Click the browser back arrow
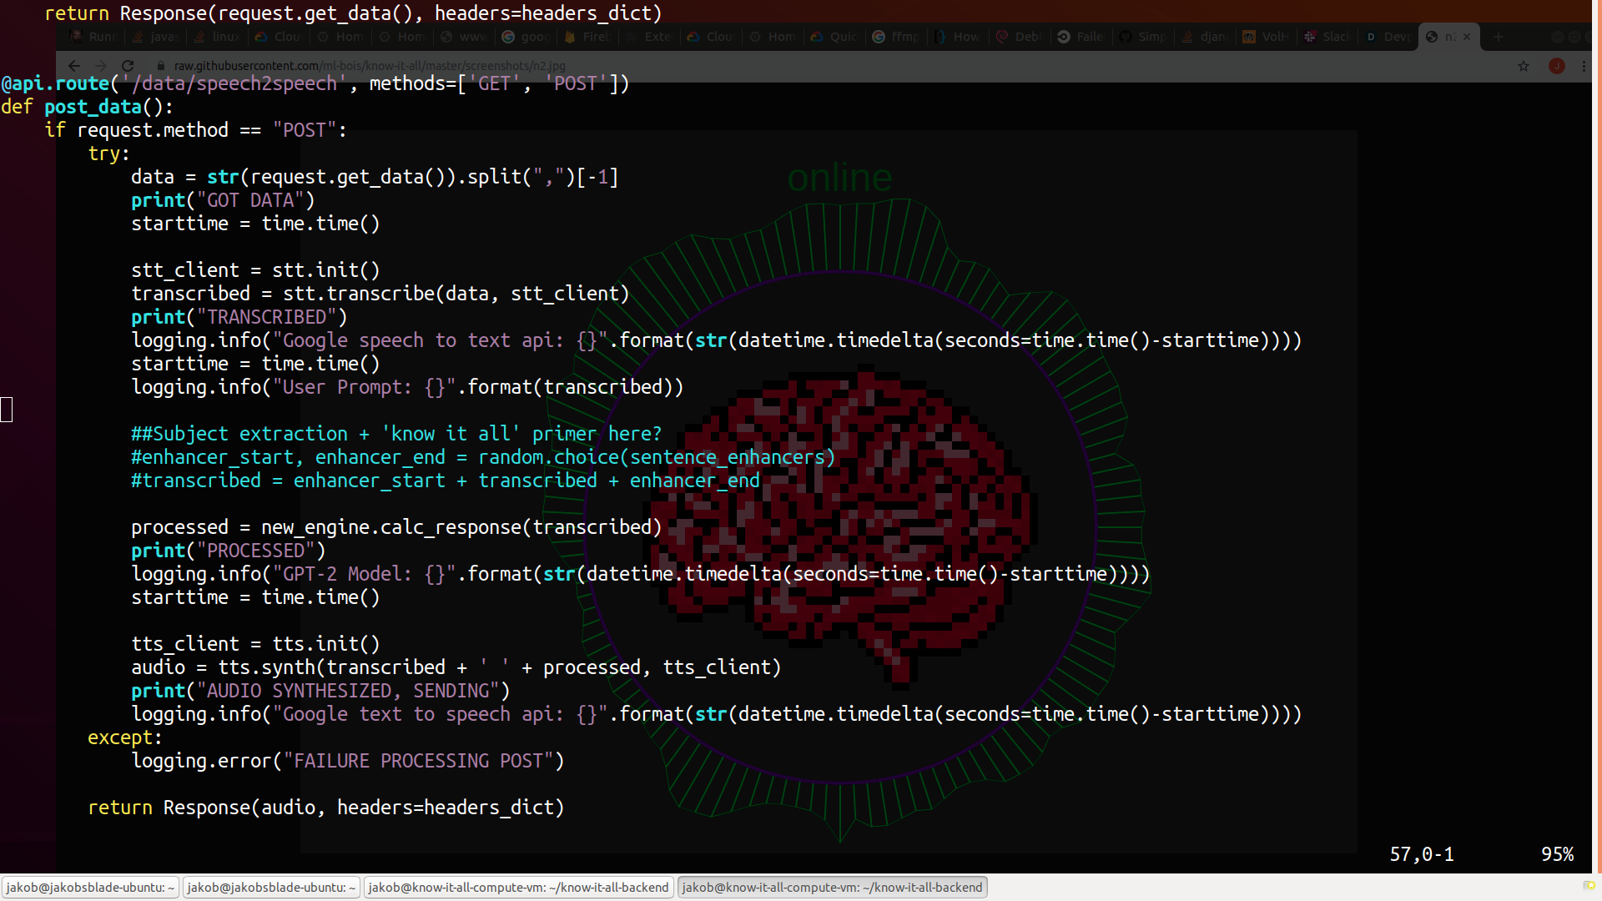The width and height of the screenshot is (1602, 901). [x=74, y=66]
